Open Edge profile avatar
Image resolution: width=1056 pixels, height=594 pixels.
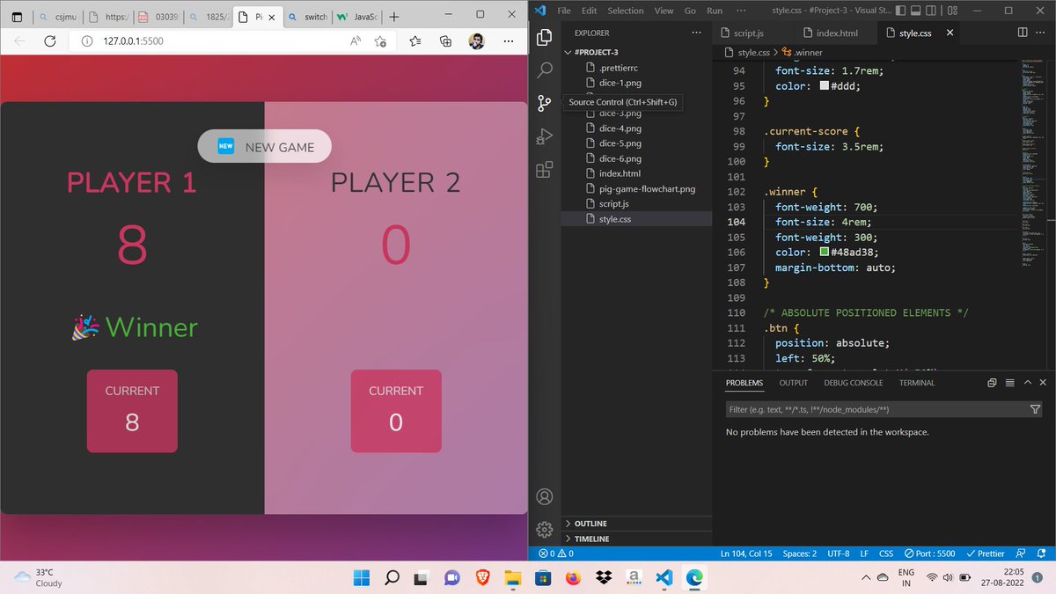476,40
